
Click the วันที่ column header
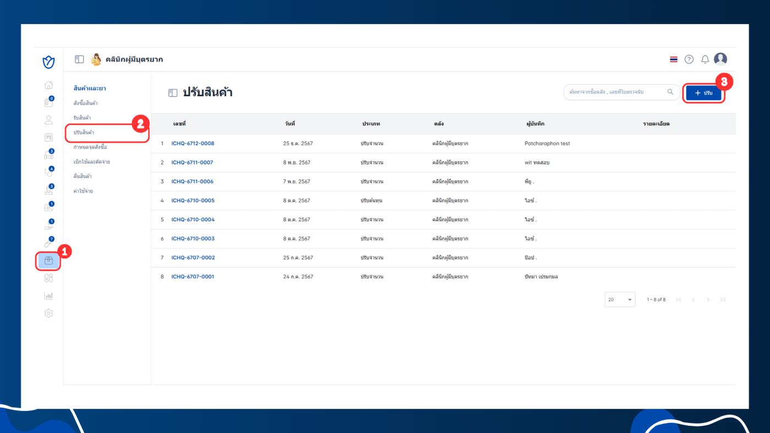(x=290, y=124)
